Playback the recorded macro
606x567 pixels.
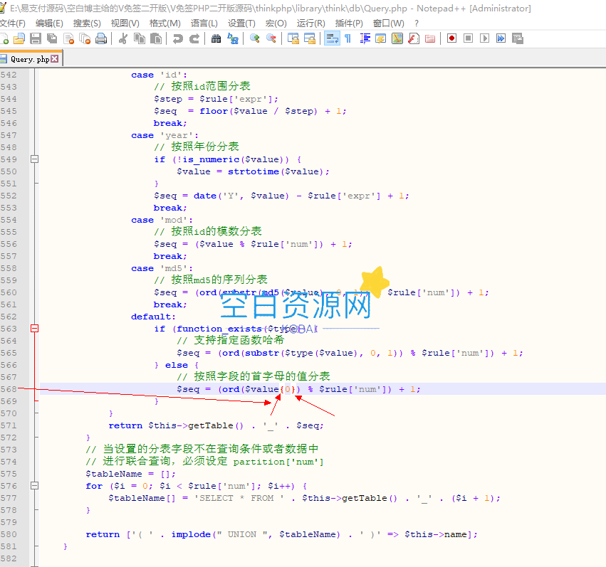tap(484, 38)
